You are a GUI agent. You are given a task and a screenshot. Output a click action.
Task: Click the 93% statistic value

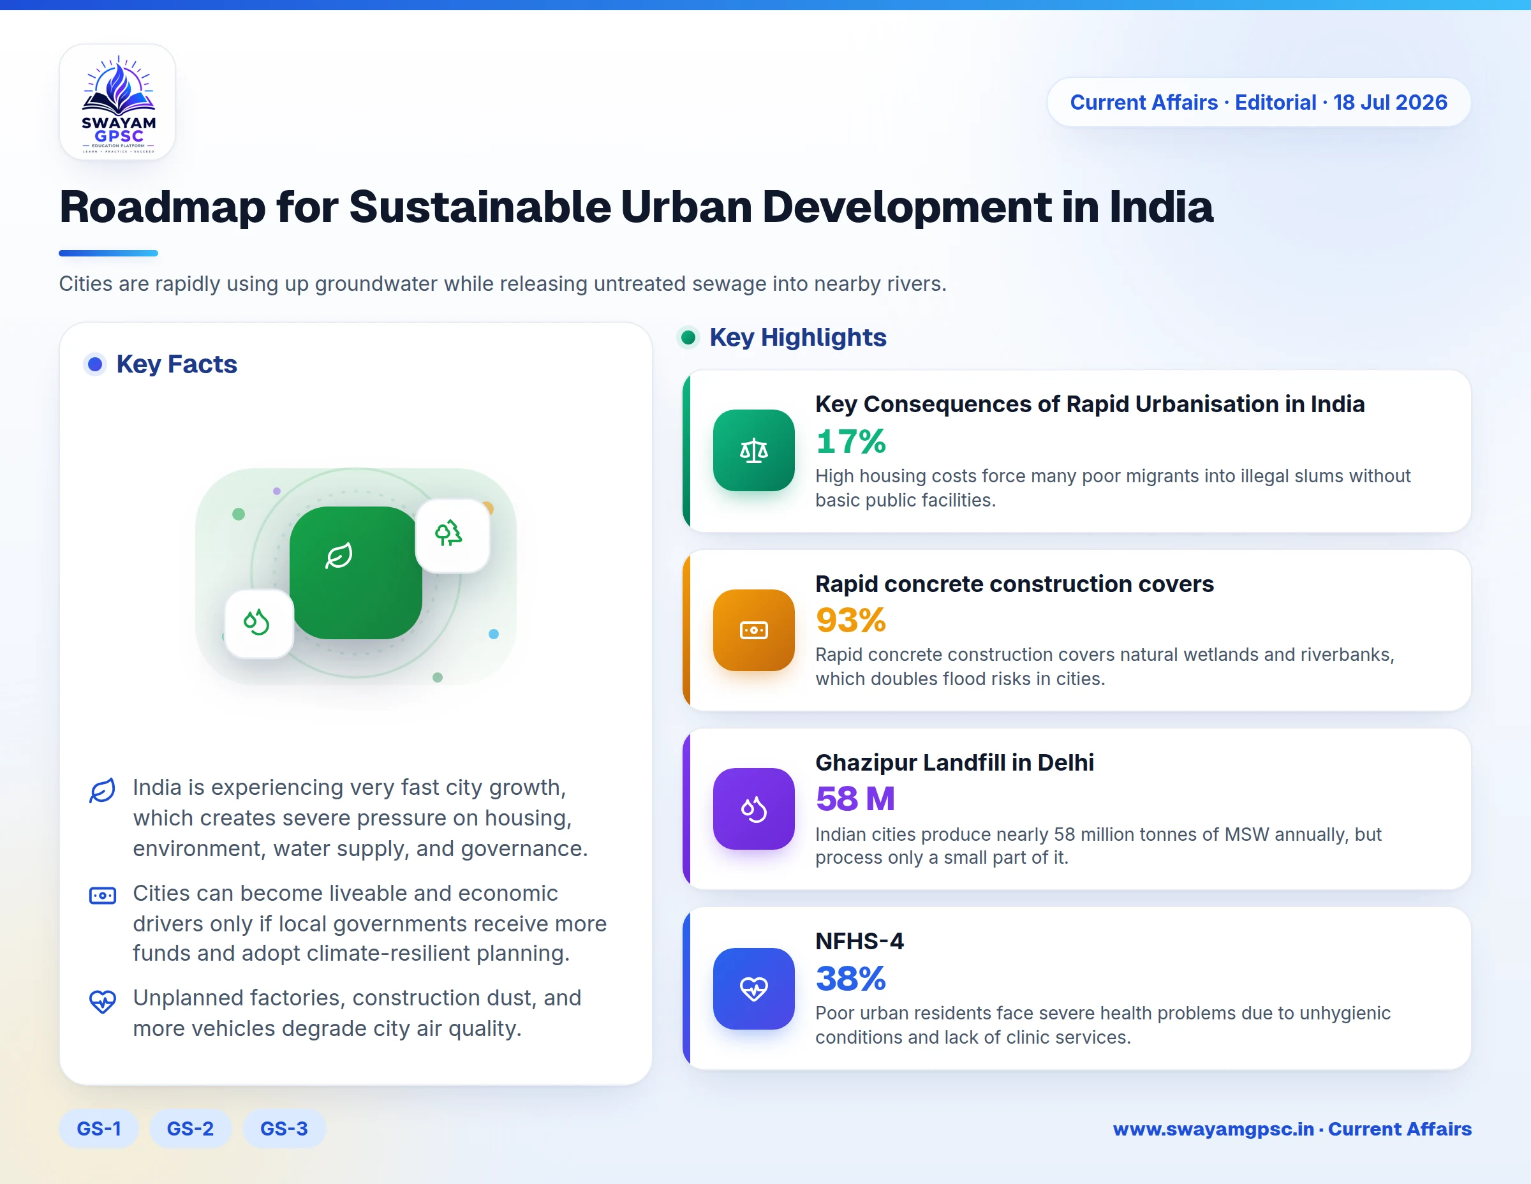click(x=850, y=619)
